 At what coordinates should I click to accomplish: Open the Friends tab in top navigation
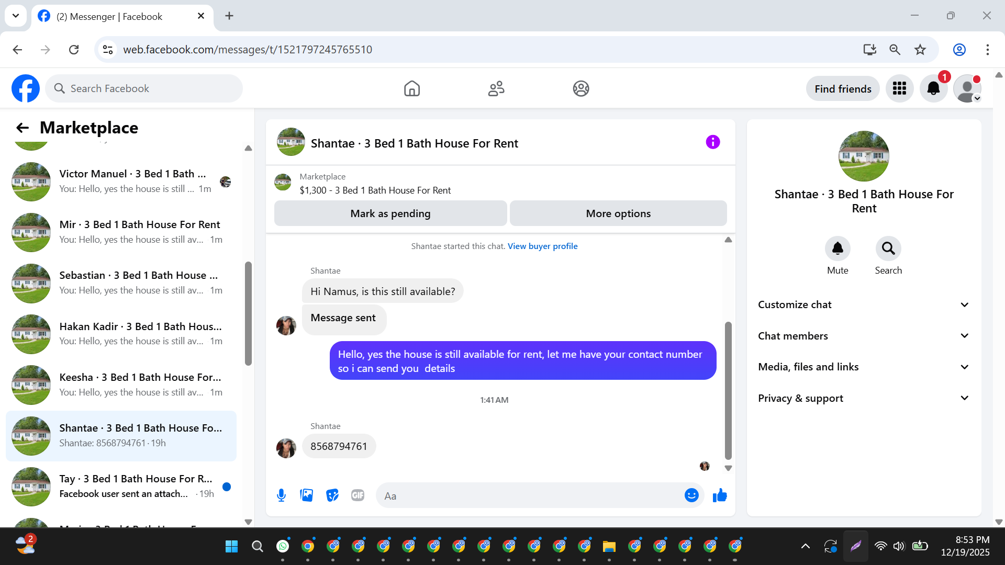(496, 88)
